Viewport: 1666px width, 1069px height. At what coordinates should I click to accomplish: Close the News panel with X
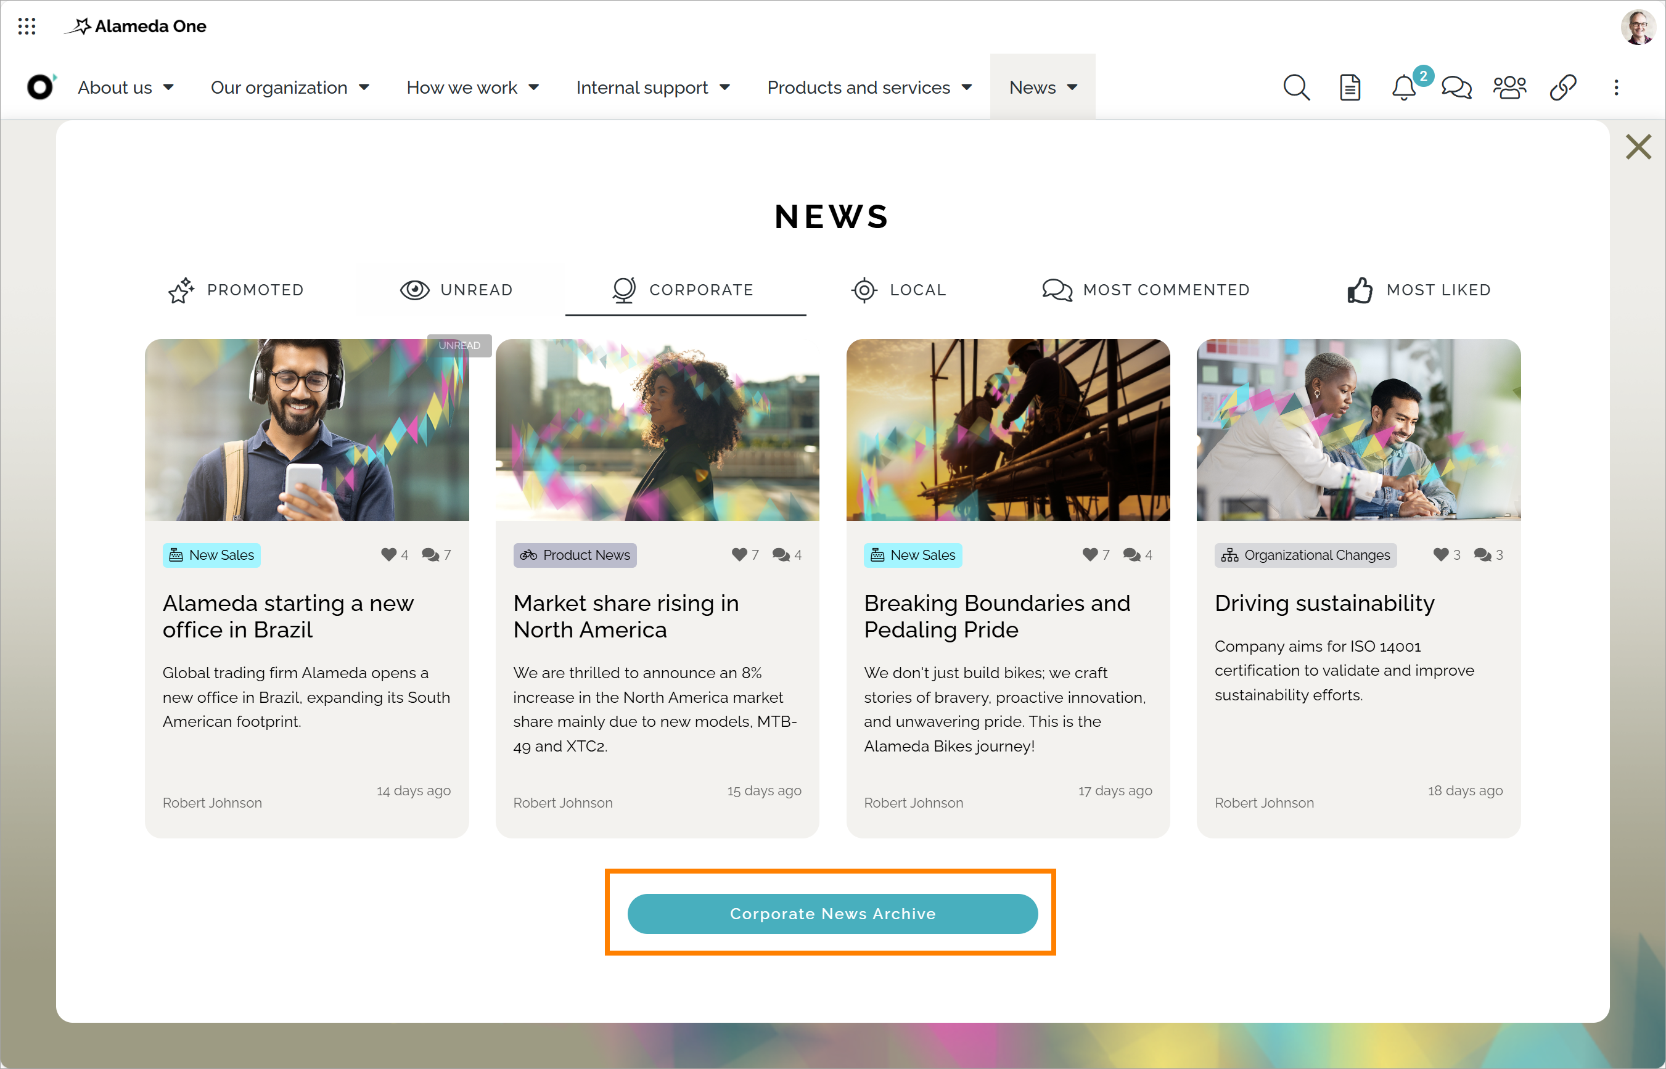(1638, 147)
